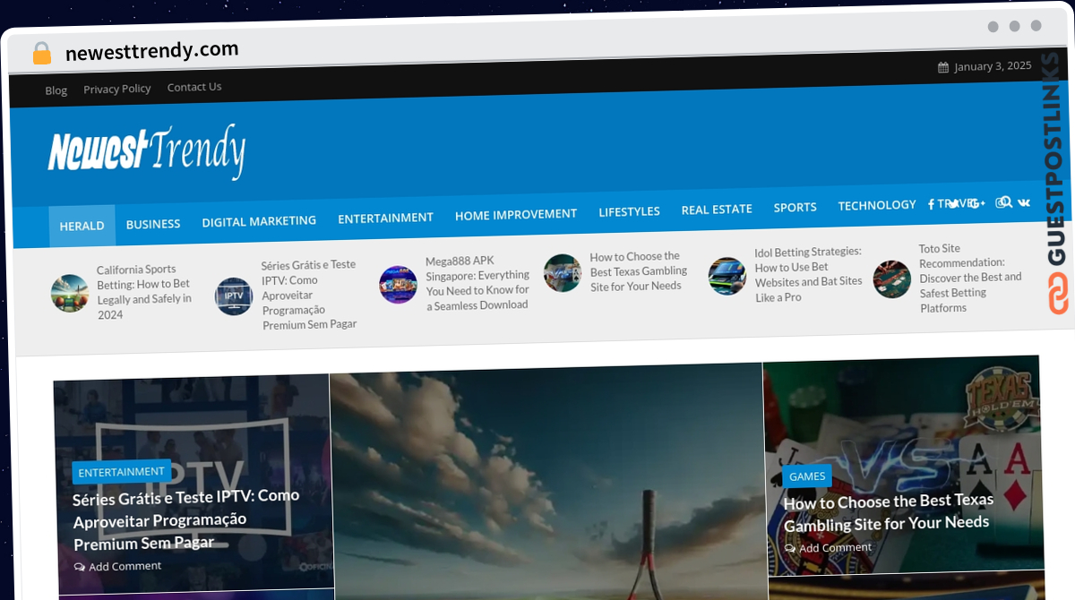The height and width of the screenshot is (600, 1075).
Task: Click the Facebook icon in the navigation bar
Action: pyautogui.click(x=932, y=204)
